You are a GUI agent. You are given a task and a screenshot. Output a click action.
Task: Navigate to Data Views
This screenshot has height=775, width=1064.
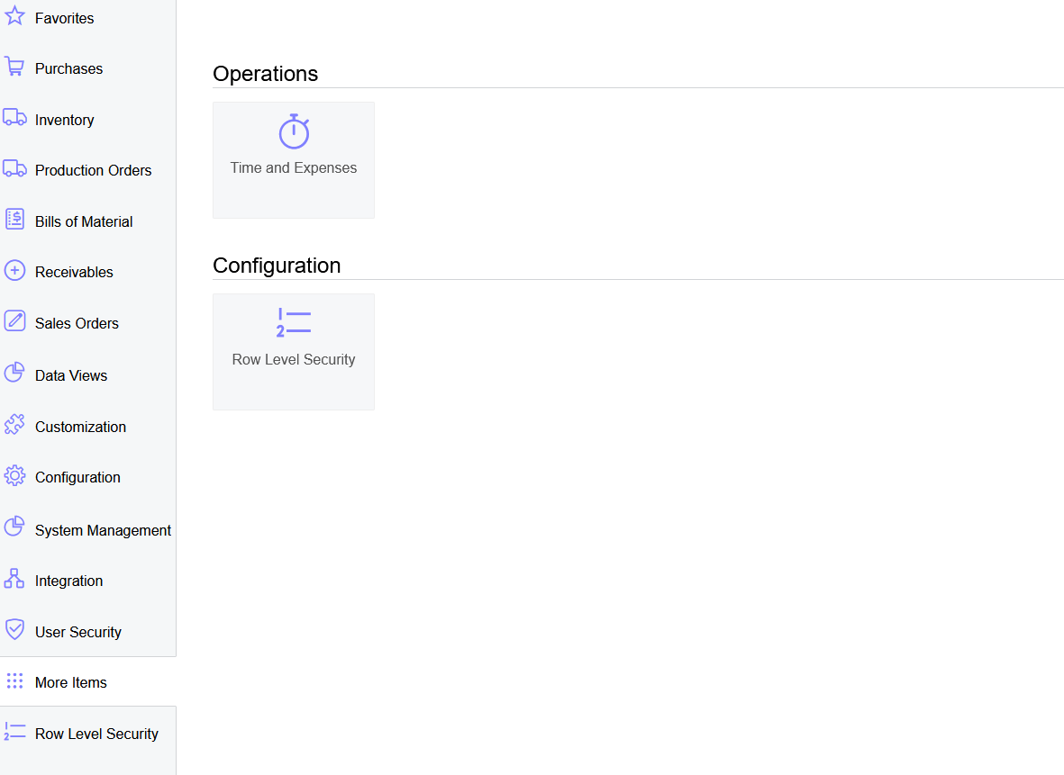coord(71,375)
